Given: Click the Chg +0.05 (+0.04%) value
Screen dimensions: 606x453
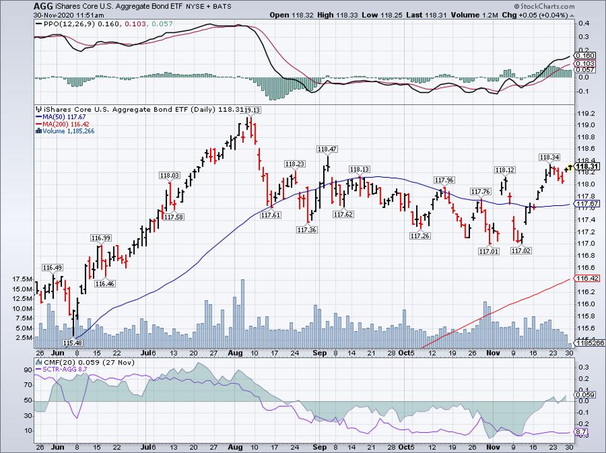Looking at the screenshot, I should click(535, 15).
